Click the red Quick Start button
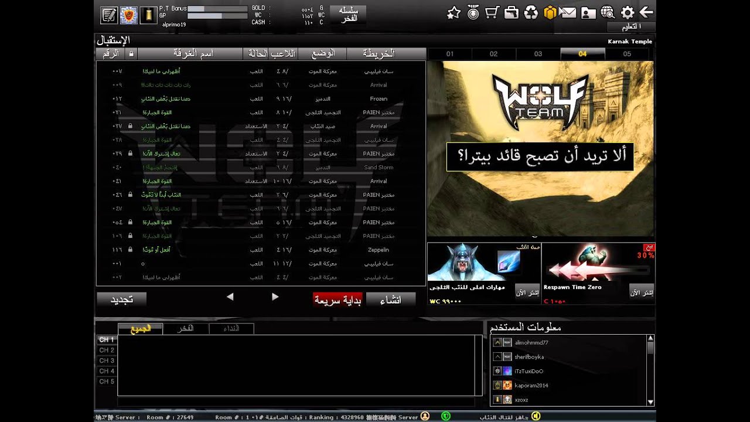This screenshot has height=422, width=750. 337,300
